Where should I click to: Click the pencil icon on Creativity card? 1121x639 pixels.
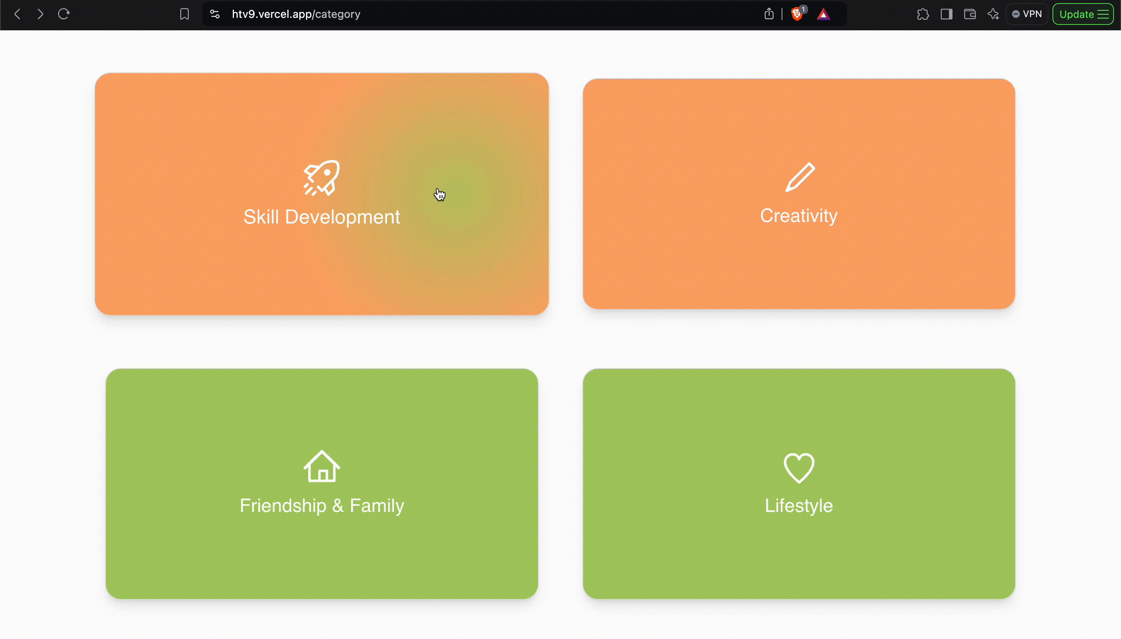[x=800, y=177]
